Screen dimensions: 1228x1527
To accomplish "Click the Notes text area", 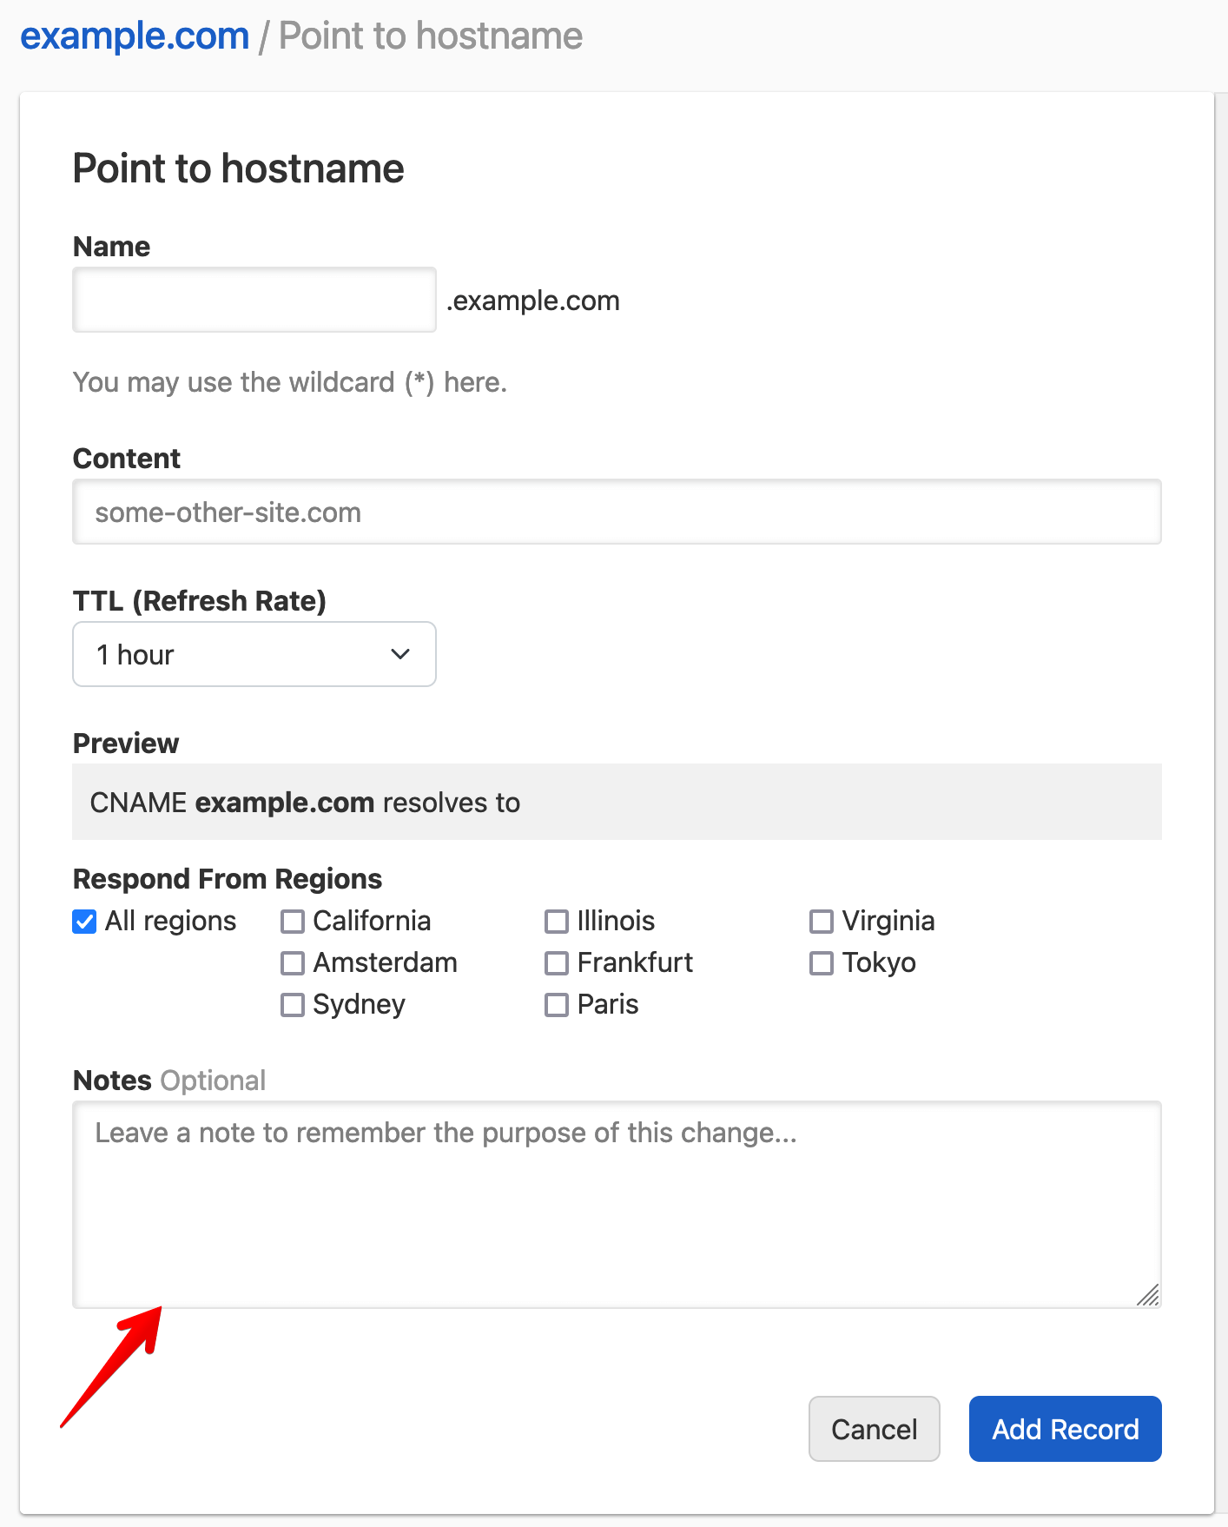I will tap(617, 1204).
